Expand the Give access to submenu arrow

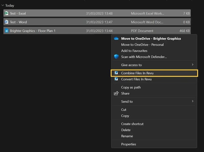point(192,65)
